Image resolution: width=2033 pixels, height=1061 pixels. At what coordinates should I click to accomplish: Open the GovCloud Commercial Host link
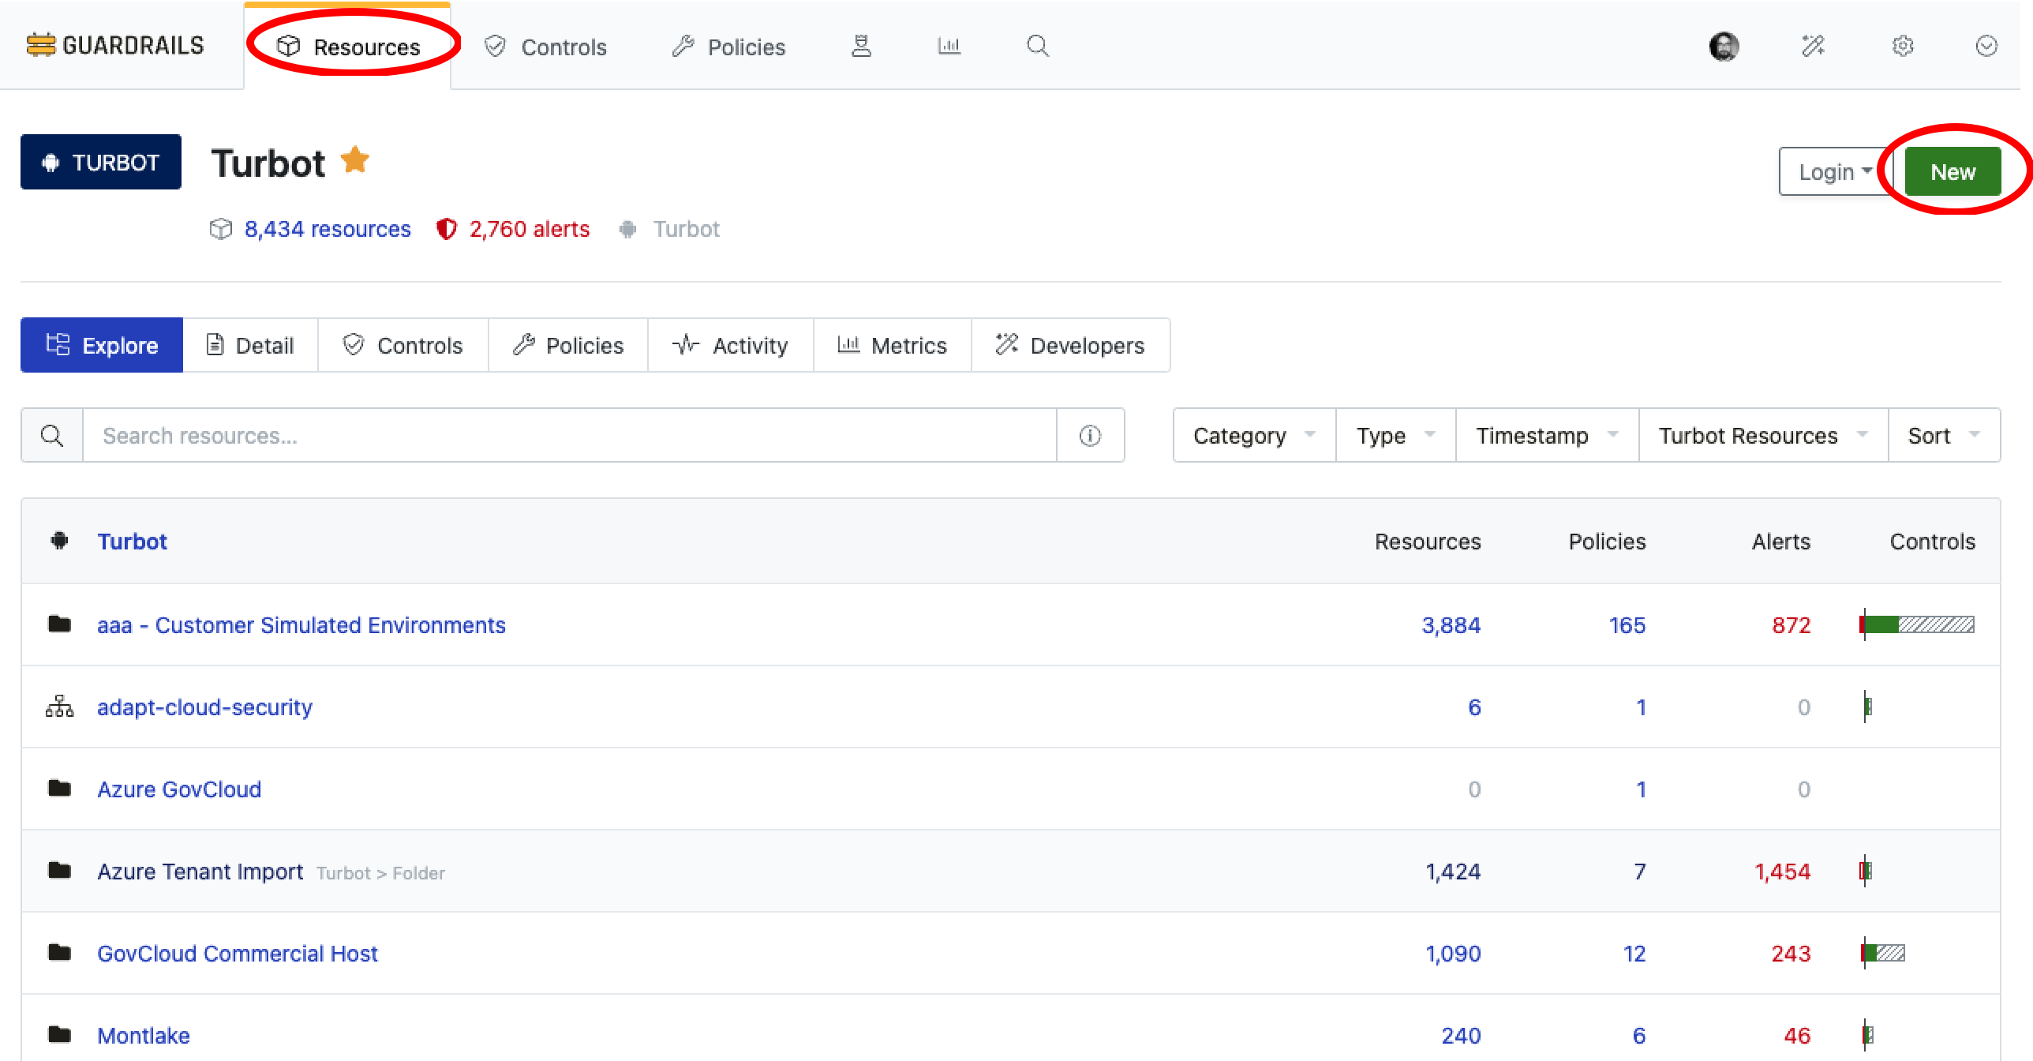point(237,954)
